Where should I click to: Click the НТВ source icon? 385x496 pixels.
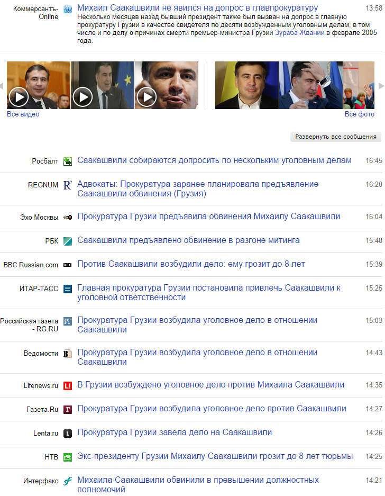tap(68, 457)
